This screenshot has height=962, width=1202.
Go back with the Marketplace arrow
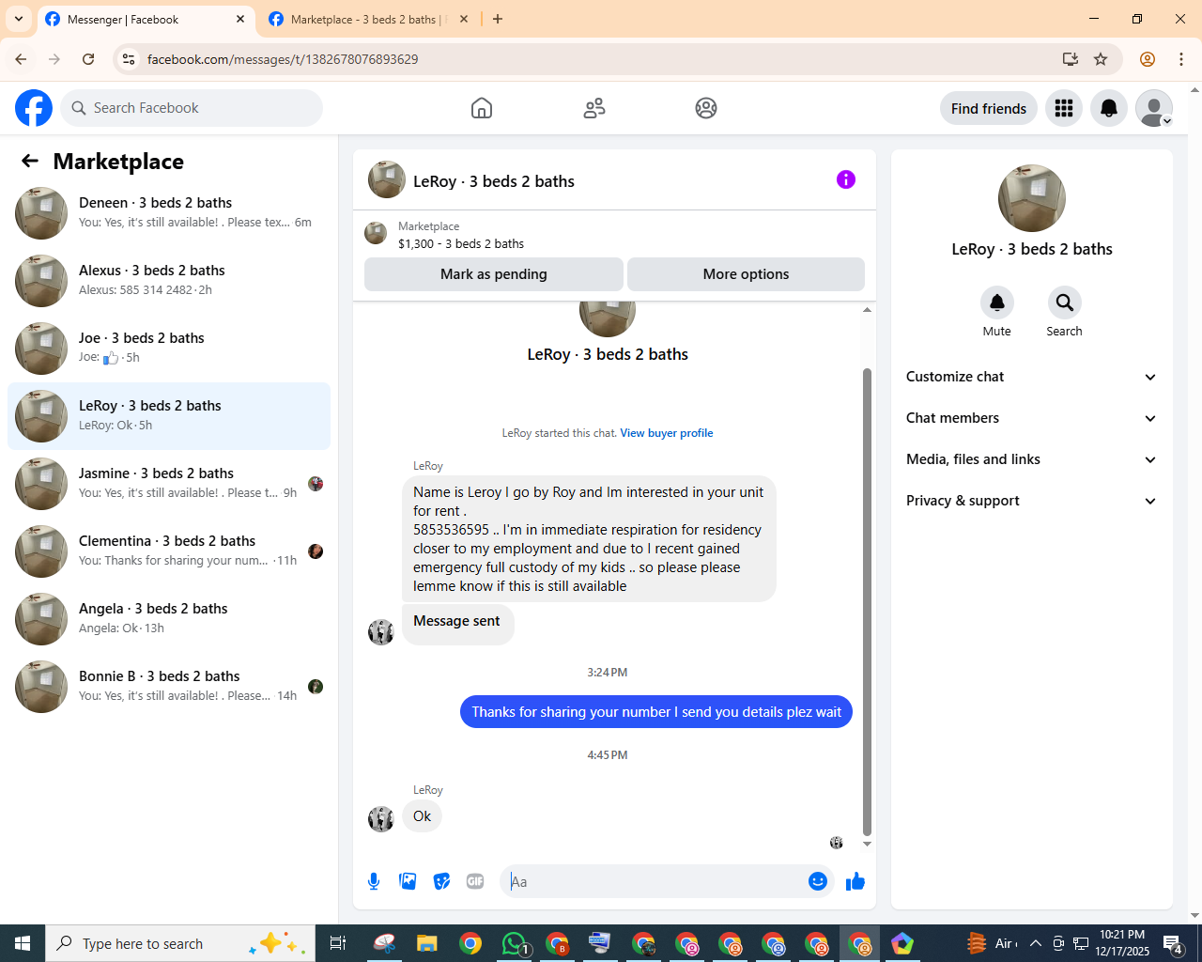pyautogui.click(x=30, y=161)
